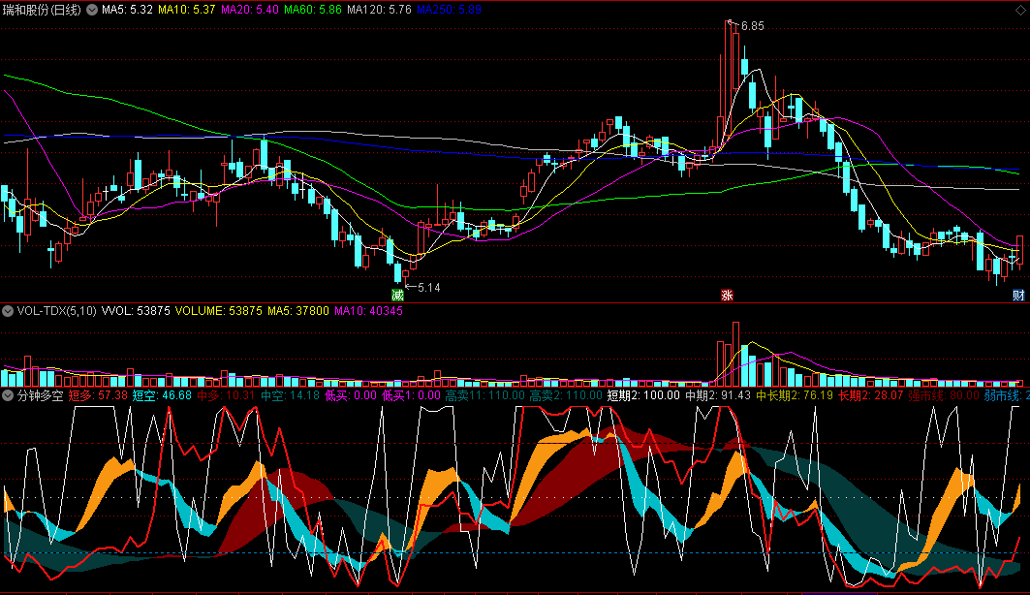
Task: Select the MA60: 5.86 label
Action: pyautogui.click(x=313, y=10)
